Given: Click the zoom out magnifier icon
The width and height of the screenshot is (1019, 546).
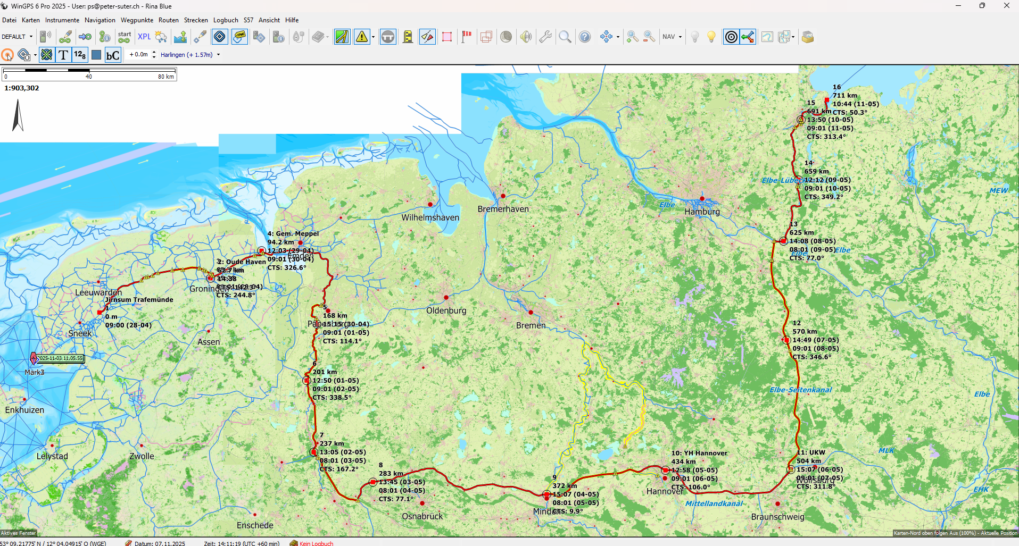Looking at the screenshot, I should [649, 37].
